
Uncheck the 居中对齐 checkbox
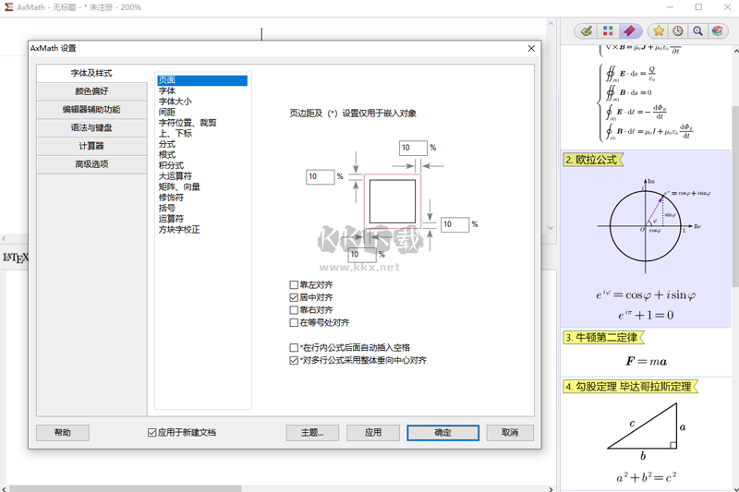coord(294,298)
